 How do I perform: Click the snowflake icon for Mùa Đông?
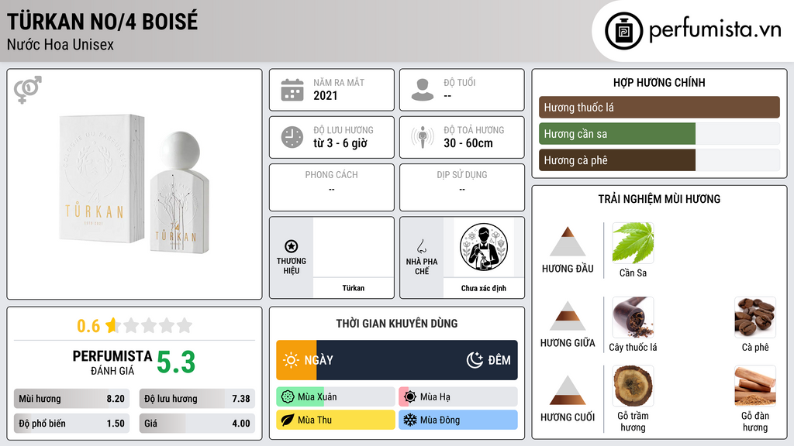(409, 420)
